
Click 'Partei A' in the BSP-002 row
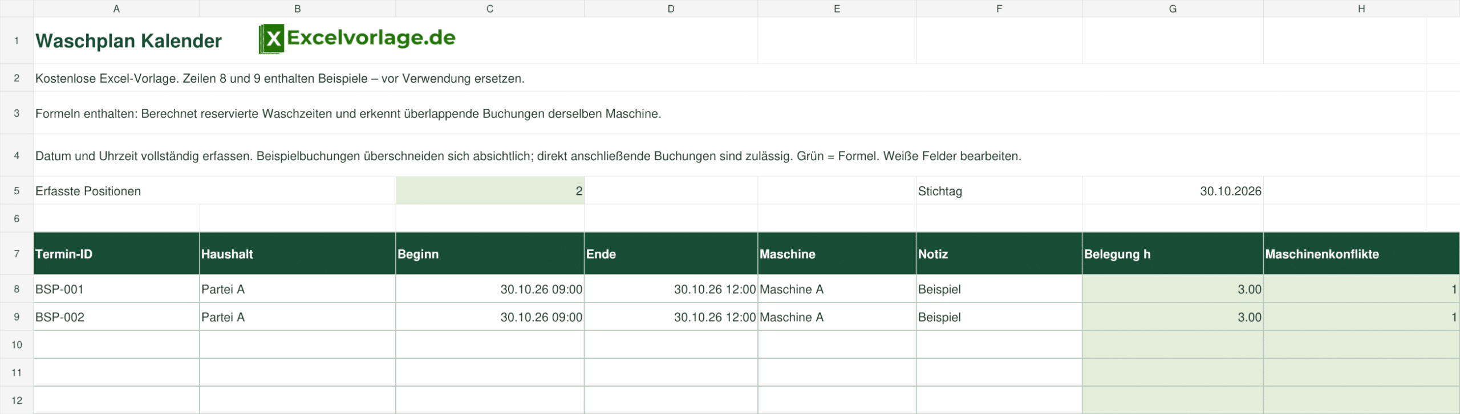pos(297,317)
